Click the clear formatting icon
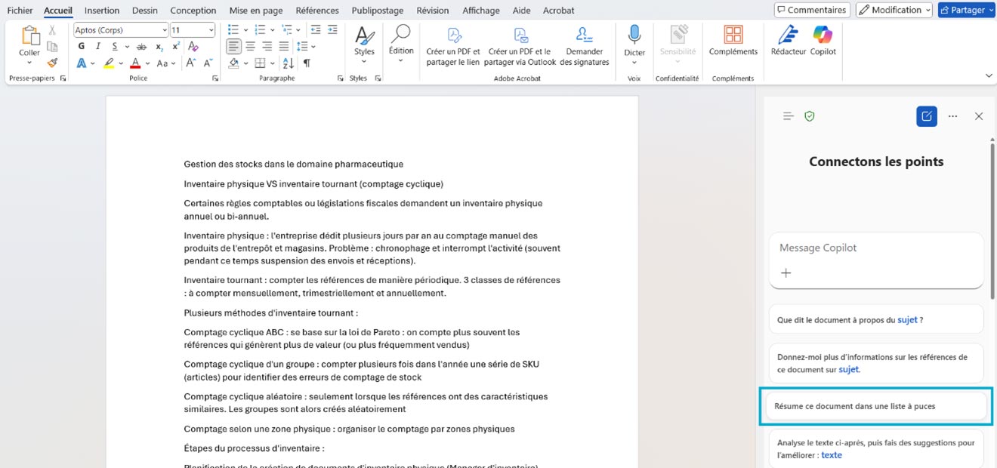997x468 pixels. point(193,47)
